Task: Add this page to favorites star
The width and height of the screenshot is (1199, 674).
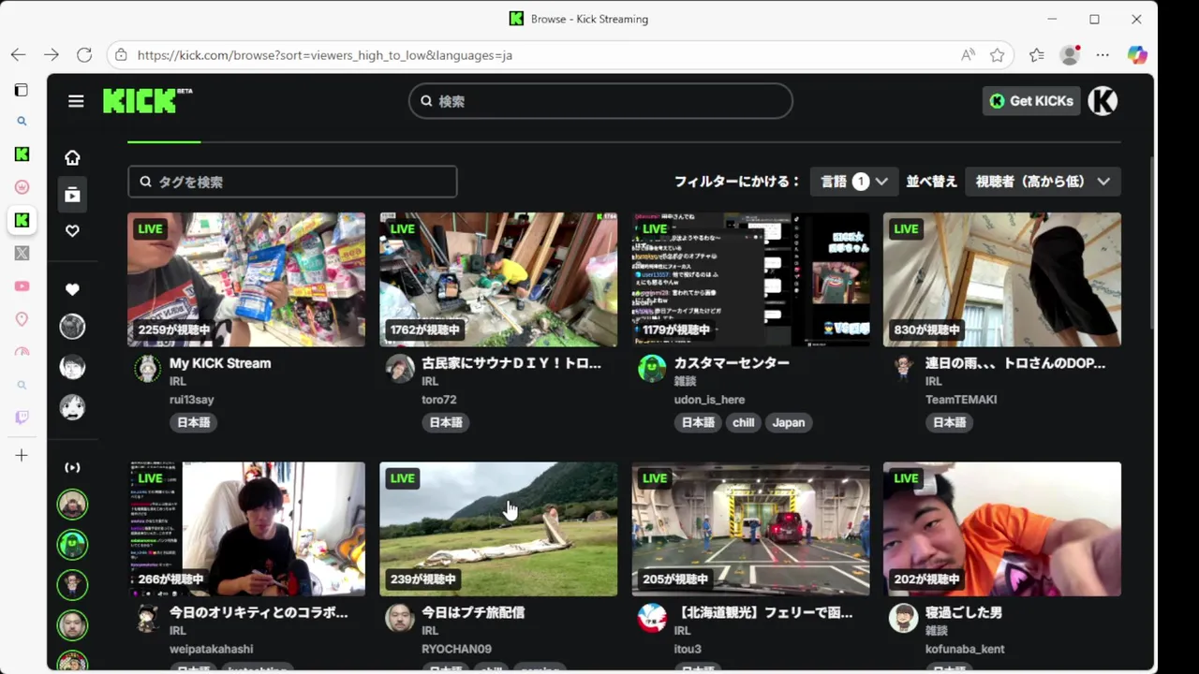Action: click(x=997, y=55)
